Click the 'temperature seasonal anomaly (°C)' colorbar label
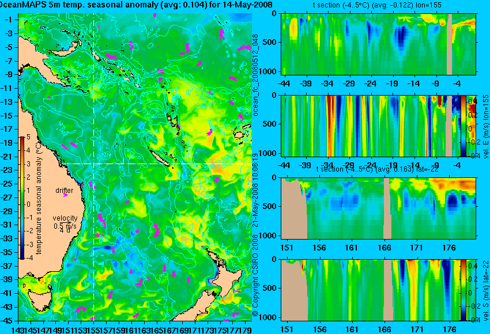 pyautogui.click(x=39, y=198)
